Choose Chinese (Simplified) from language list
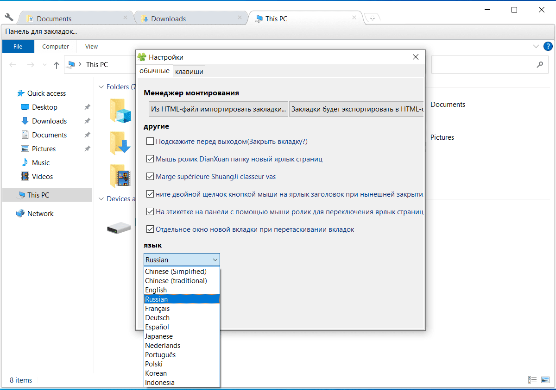Viewport: 556px width, 390px height. pos(182,272)
